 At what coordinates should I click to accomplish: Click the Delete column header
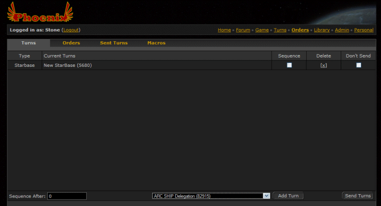(324, 56)
